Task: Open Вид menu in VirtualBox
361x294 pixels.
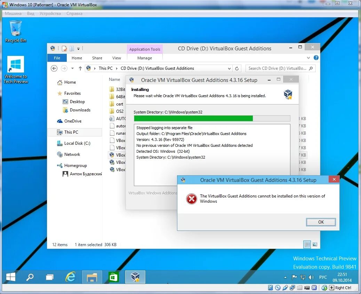Action: (30, 13)
